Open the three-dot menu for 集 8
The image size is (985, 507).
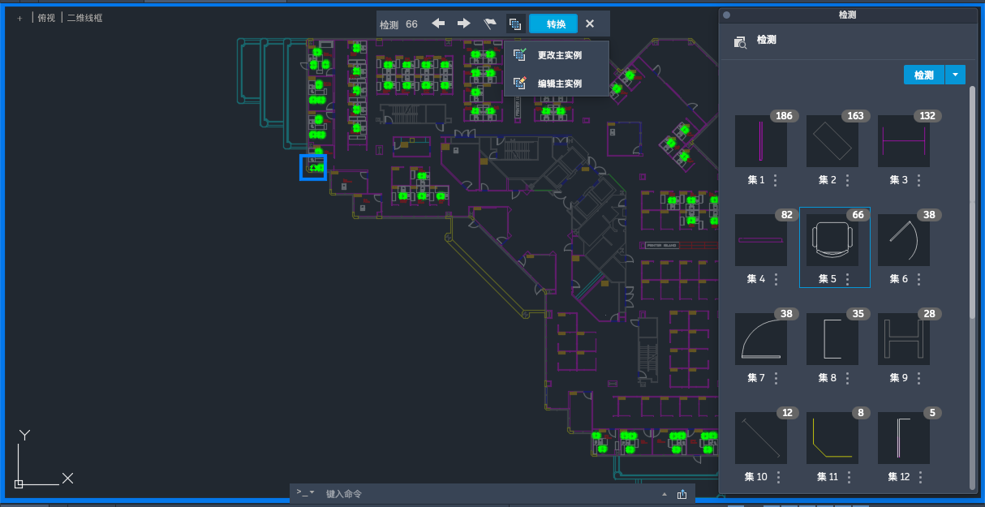(x=847, y=378)
